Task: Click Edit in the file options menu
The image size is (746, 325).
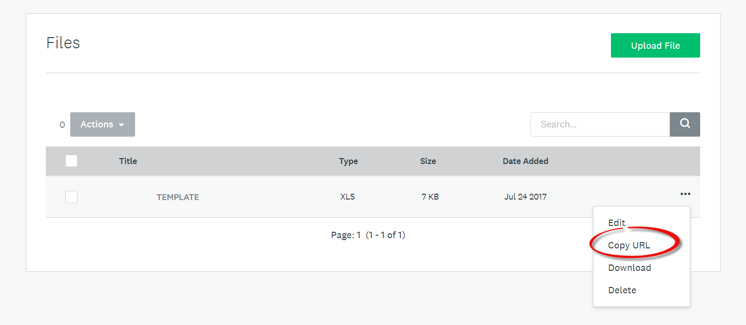Action: coord(616,223)
